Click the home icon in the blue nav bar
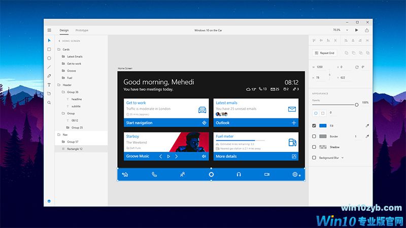 125,174
